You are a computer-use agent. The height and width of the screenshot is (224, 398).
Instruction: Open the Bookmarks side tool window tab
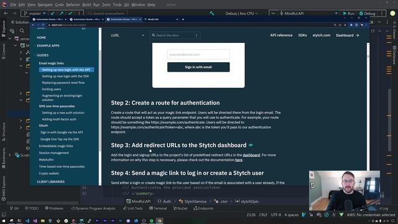coord(3,158)
